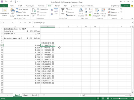Click the Advanced filter button
This screenshot has width=134, height=100.
point(71,15)
